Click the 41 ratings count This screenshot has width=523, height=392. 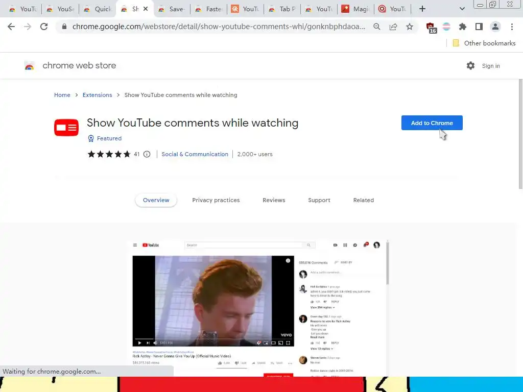[x=137, y=154]
